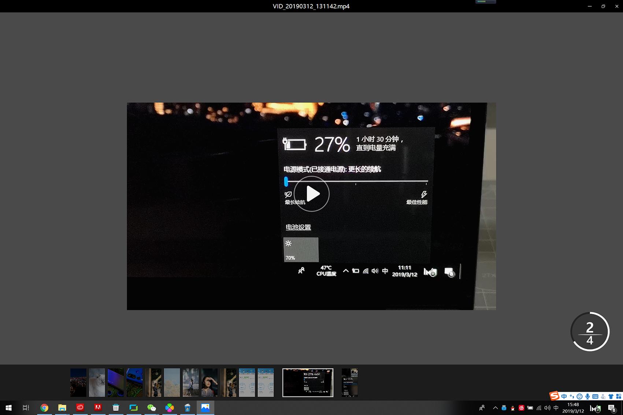Expand hidden system tray icons
The image size is (623, 415).
point(495,407)
